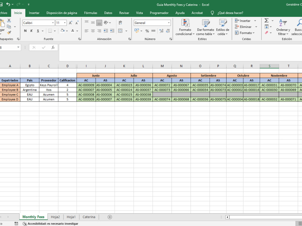Open the Vista tab
The width and height of the screenshot is (302, 226).
point(140,13)
